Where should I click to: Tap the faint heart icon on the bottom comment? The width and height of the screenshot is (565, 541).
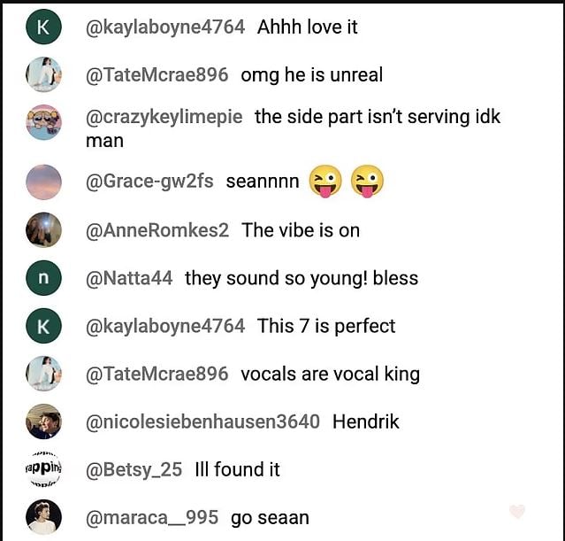[x=517, y=512]
